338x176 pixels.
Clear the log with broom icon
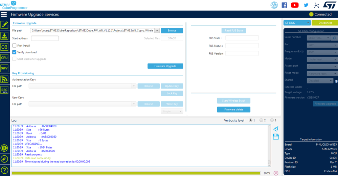tap(276, 129)
